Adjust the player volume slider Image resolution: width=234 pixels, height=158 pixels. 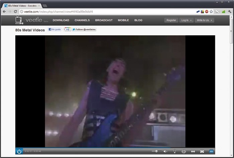pyautogui.click(x=156, y=151)
